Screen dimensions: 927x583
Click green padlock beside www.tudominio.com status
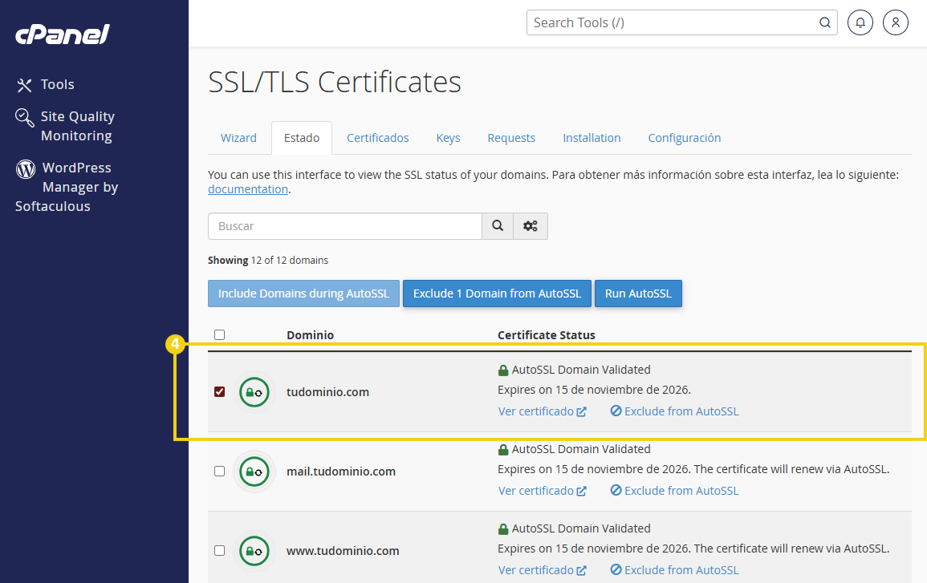click(x=503, y=528)
